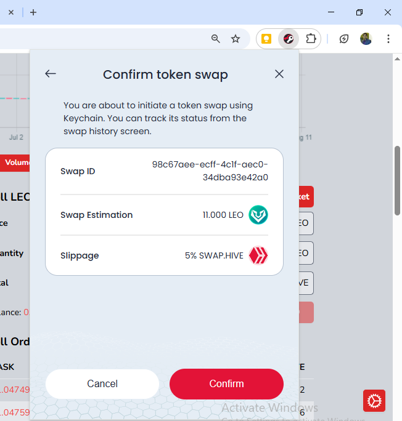The image size is (402, 421).
Task: Go back with the arrow in the dialog
Action: [x=51, y=74]
